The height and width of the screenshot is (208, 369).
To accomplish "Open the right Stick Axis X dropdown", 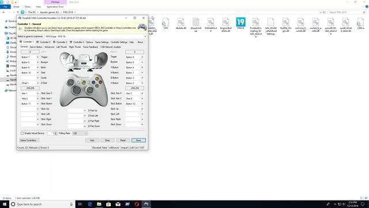I will point(142,94).
